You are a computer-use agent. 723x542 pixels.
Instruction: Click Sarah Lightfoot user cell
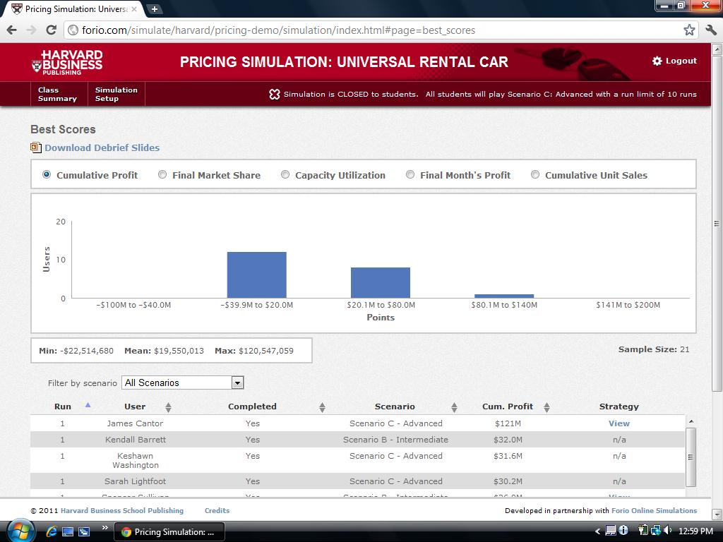[135, 481]
